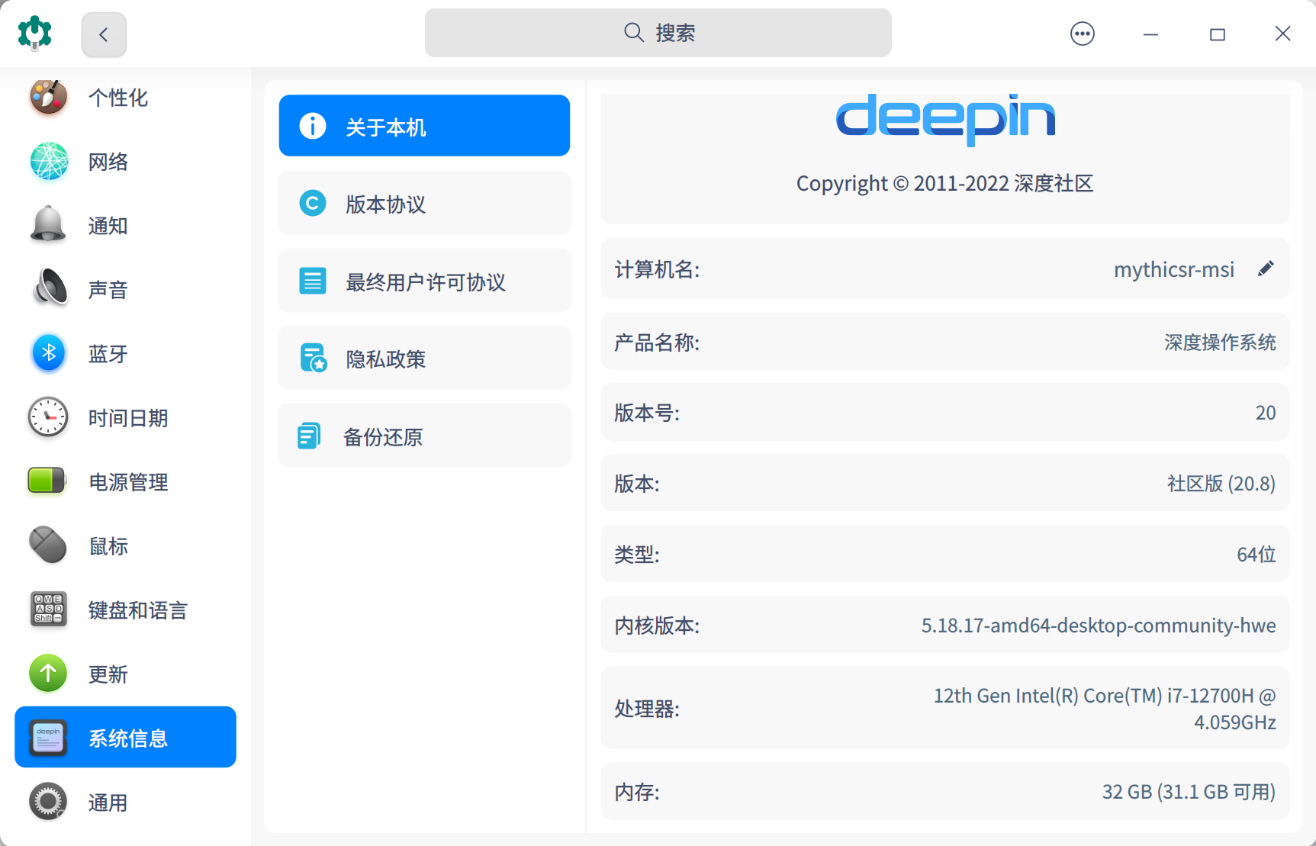This screenshot has height=846, width=1316.
Task: Click the 版本号 field label
Action: pyautogui.click(x=647, y=413)
